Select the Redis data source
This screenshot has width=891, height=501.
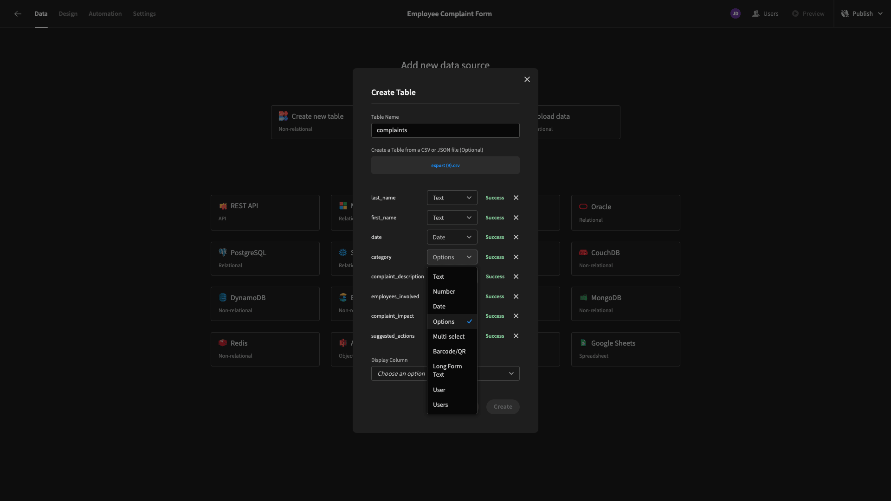click(265, 349)
